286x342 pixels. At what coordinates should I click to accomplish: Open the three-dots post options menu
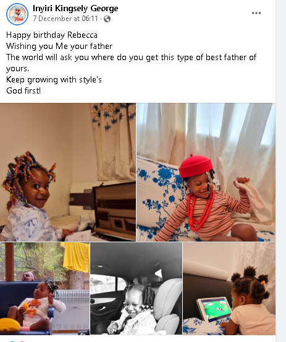coord(256,13)
